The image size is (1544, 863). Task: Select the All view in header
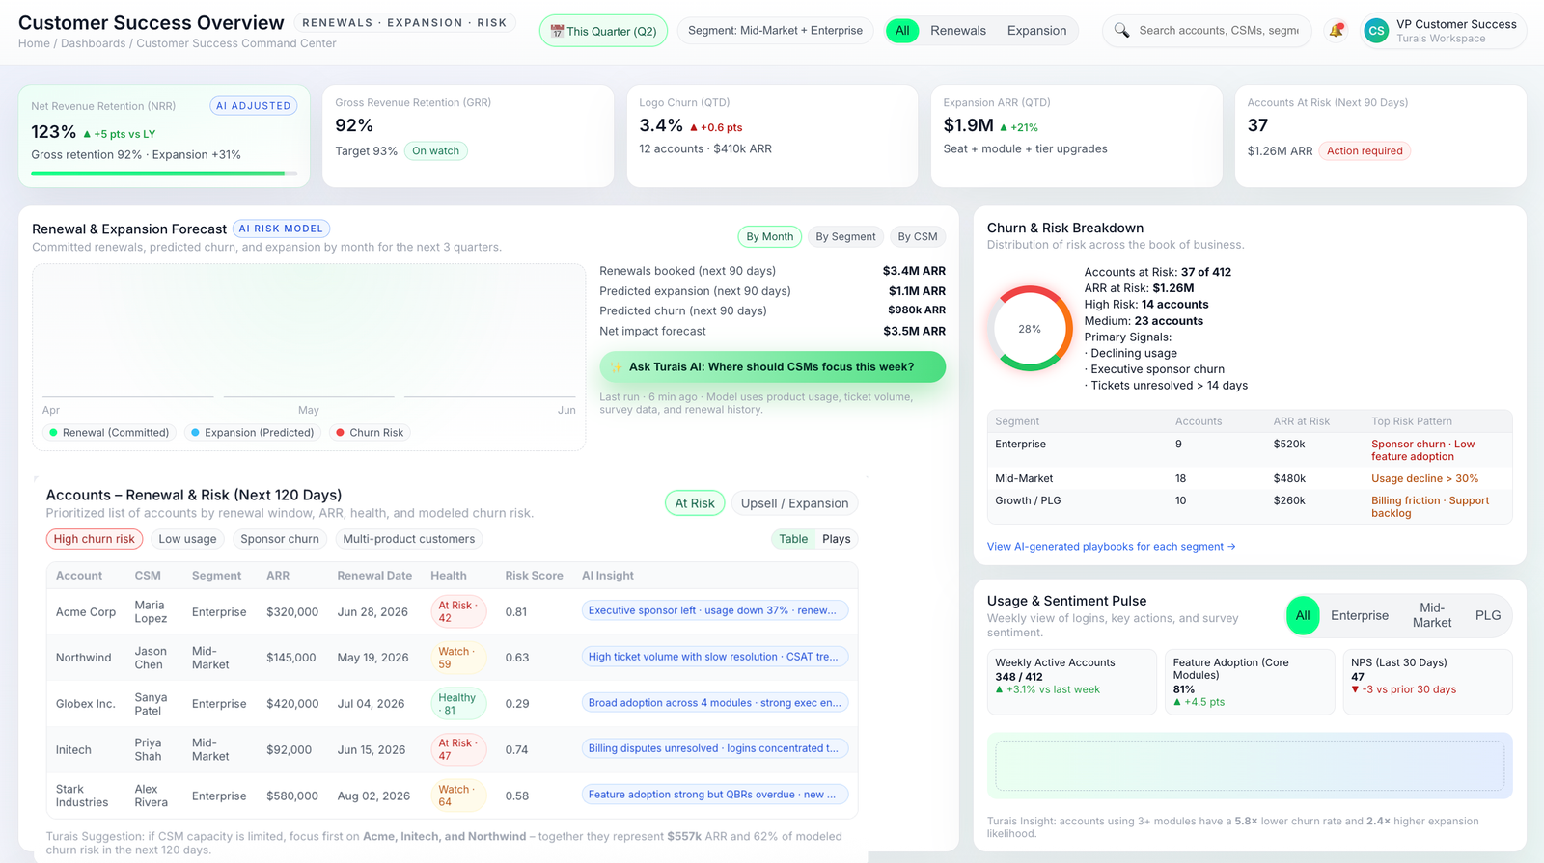pyautogui.click(x=902, y=31)
